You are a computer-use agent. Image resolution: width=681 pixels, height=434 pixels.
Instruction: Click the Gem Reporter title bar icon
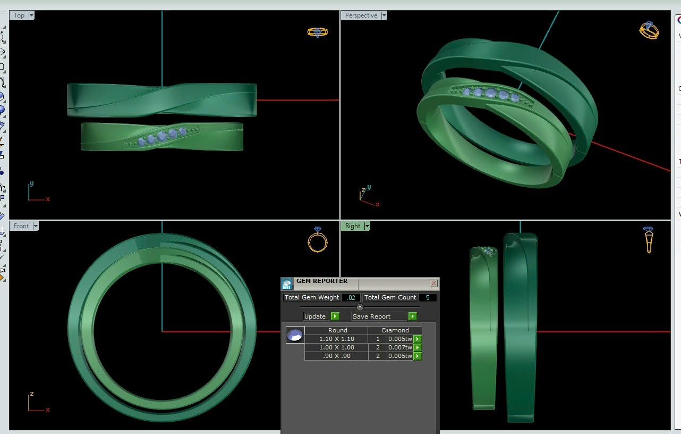point(287,283)
